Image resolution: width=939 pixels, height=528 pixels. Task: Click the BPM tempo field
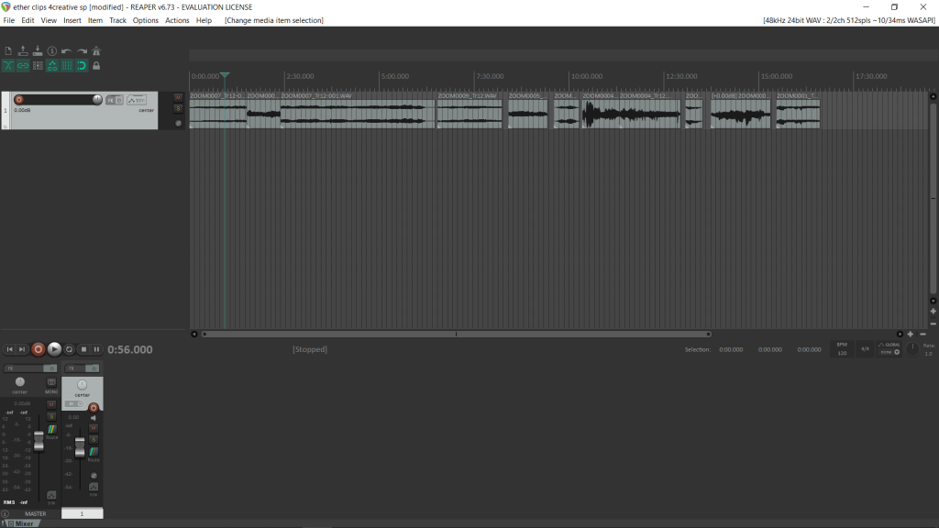point(842,349)
